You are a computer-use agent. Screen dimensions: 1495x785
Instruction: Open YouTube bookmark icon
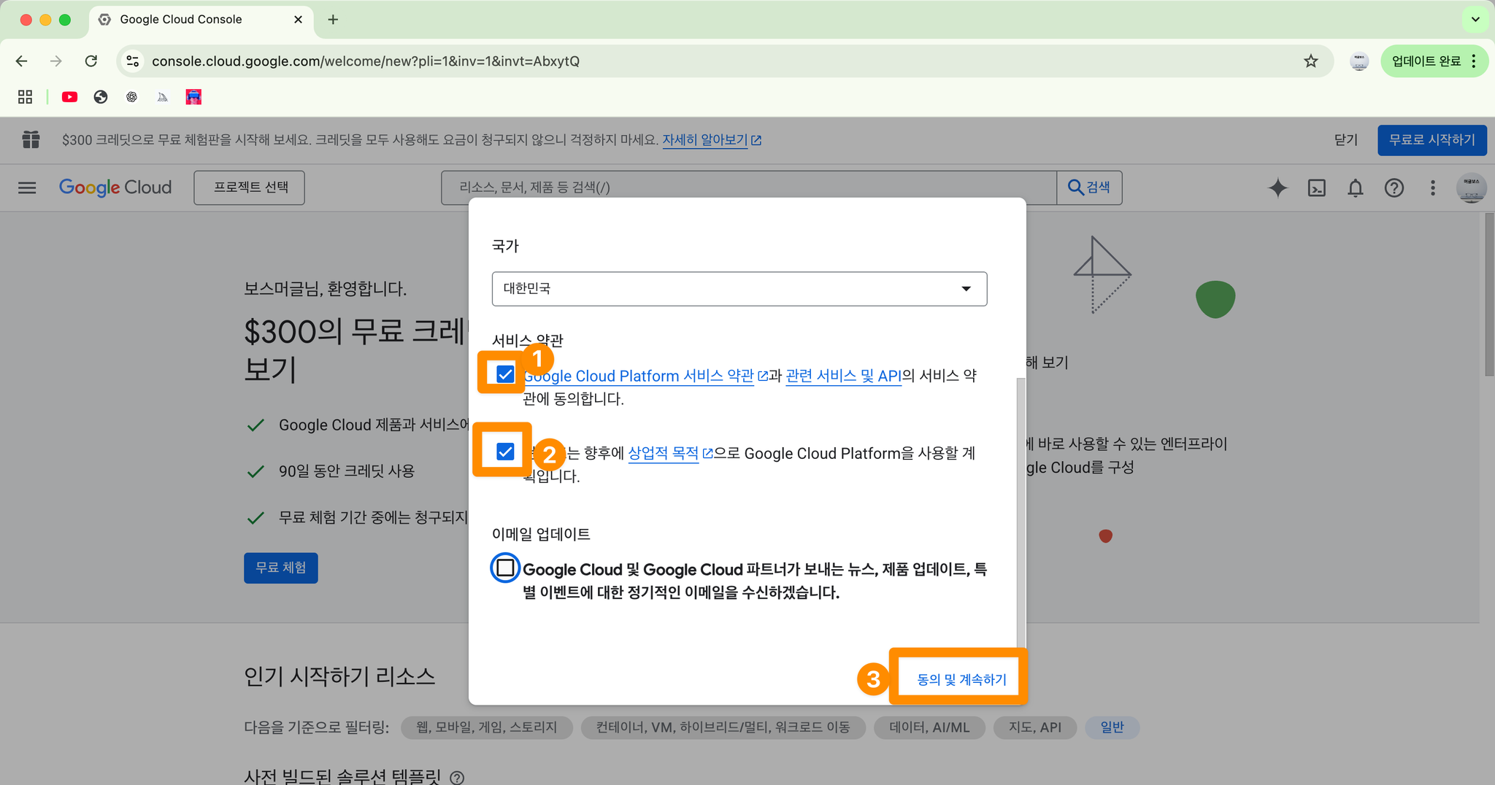[69, 97]
